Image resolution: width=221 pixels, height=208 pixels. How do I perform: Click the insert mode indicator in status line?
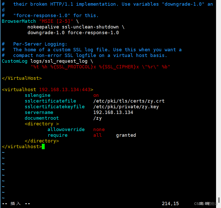click(x=16, y=204)
